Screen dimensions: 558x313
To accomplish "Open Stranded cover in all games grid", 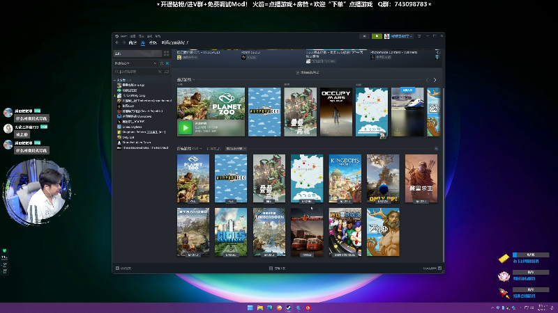I will (193, 232).
